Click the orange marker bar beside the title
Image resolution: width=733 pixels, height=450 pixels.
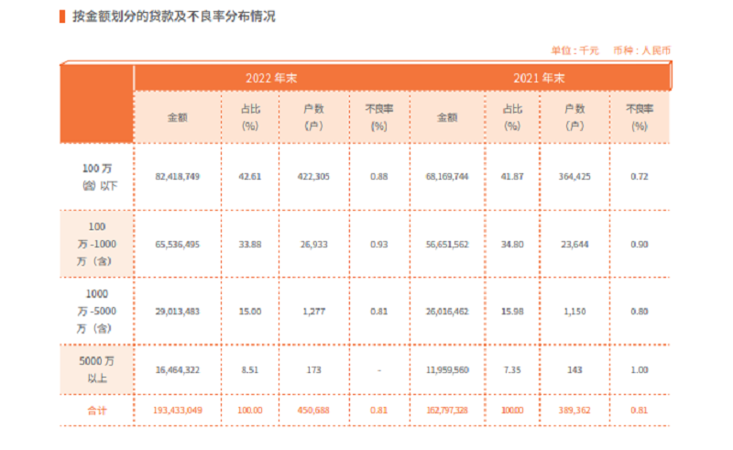coord(61,16)
